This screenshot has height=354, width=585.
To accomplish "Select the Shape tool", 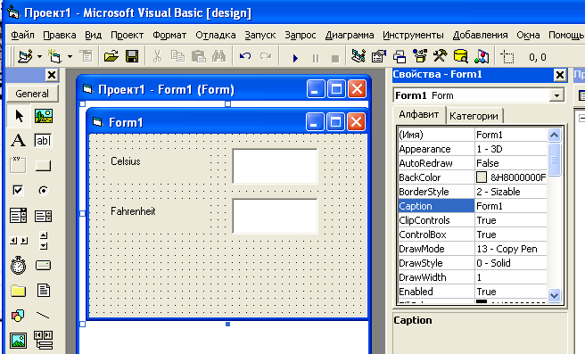I will [19, 316].
